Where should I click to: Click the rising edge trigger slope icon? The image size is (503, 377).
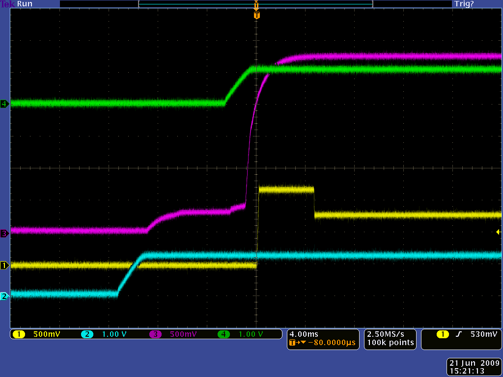(459, 335)
